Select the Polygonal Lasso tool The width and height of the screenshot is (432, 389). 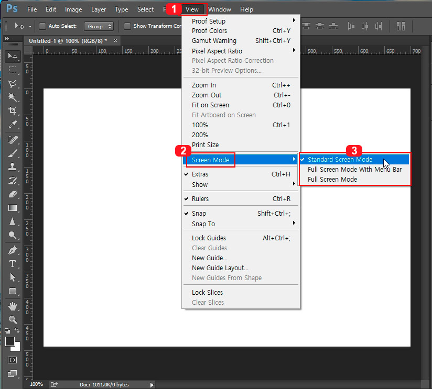tap(13, 83)
